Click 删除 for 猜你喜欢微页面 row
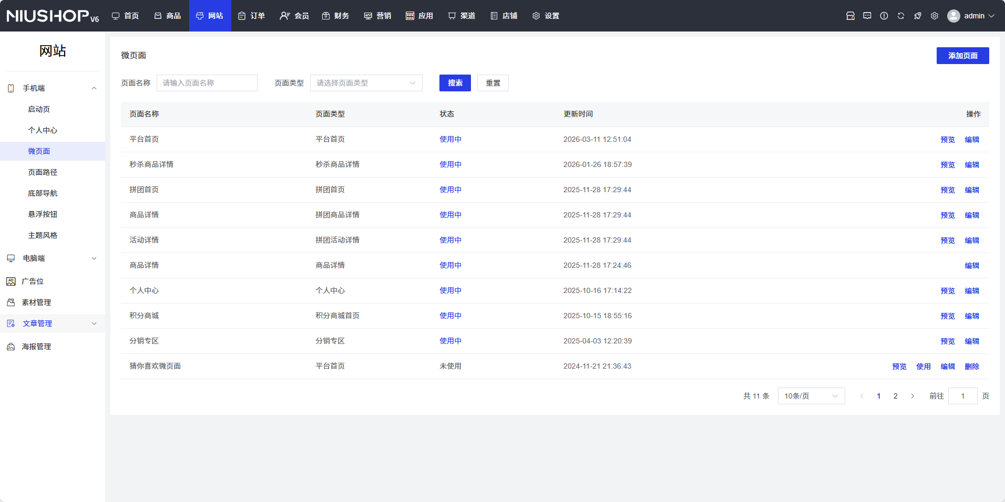This screenshot has height=502, width=1005. [x=971, y=367]
